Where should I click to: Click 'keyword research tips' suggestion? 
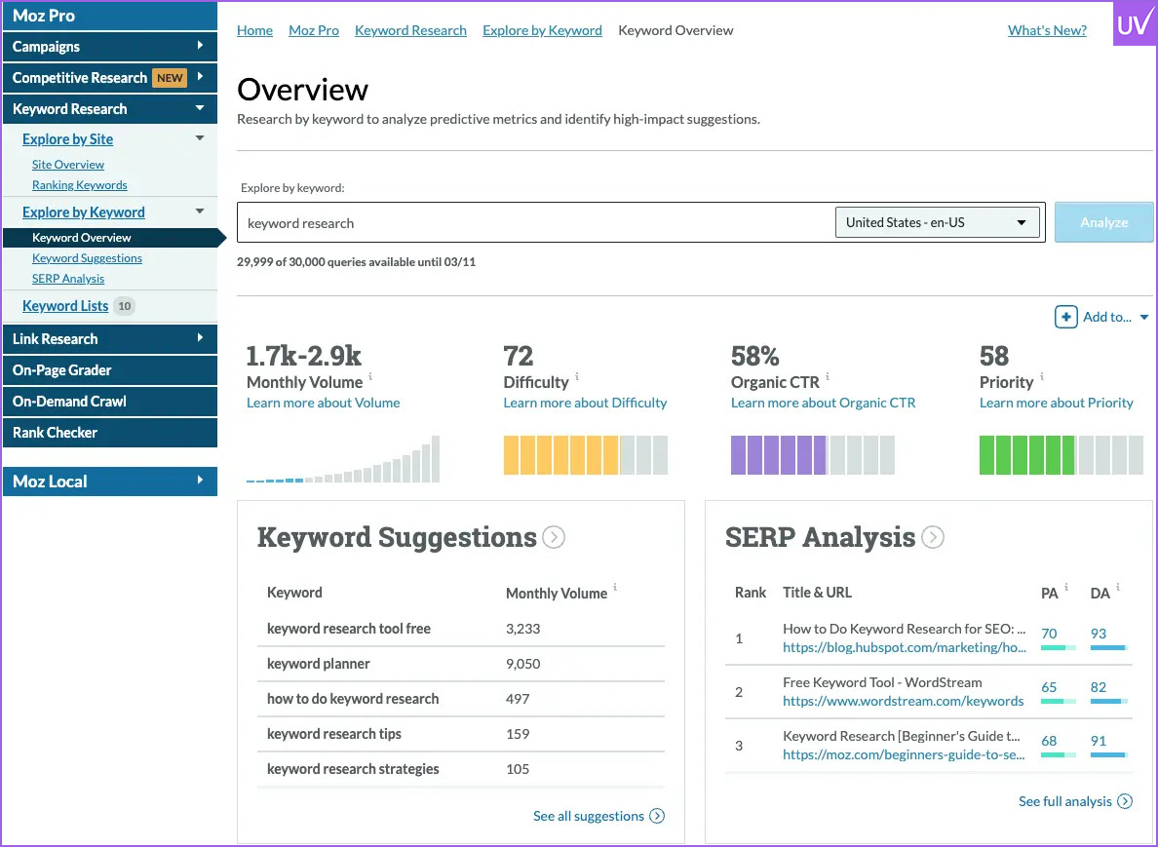pyautogui.click(x=333, y=734)
